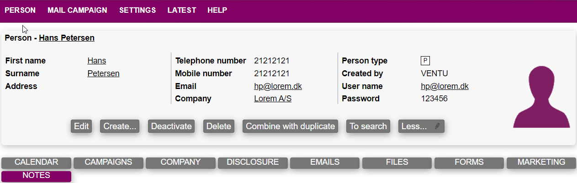Click the person silhouette avatar image
Image resolution: width=577 pixels, height=183 pixels.
[541, 97]
